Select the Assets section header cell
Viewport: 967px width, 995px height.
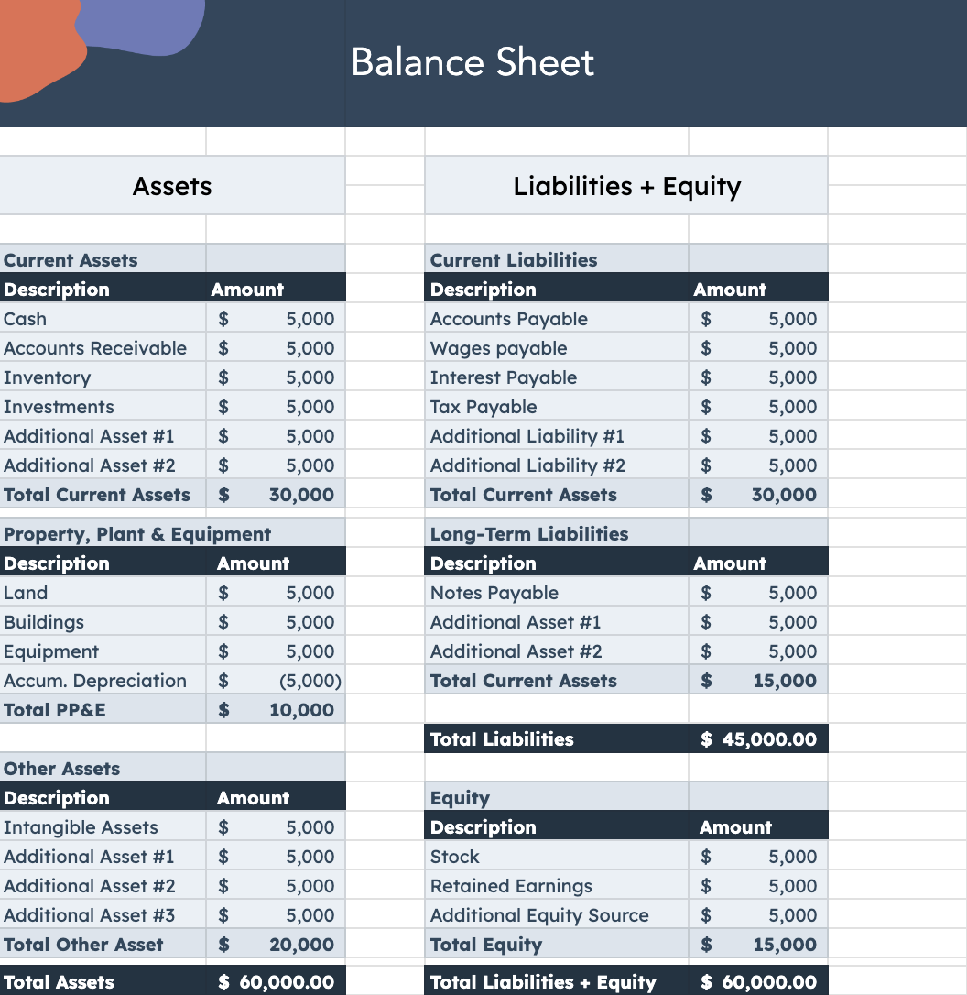pos(172,186)
